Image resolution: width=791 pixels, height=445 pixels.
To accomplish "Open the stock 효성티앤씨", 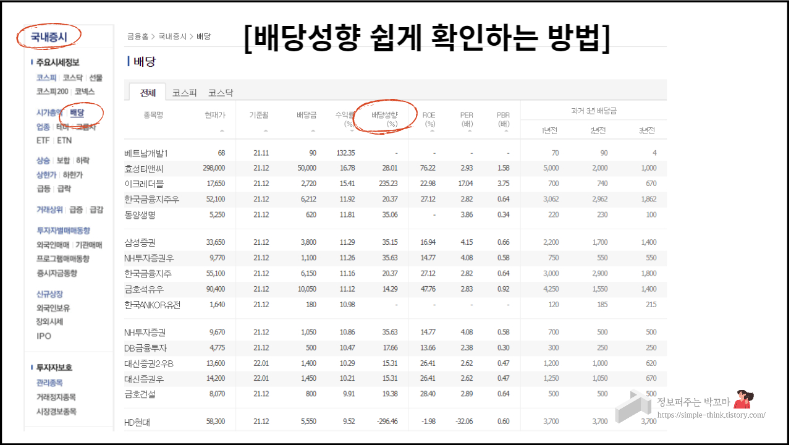I will pos(144,168).
